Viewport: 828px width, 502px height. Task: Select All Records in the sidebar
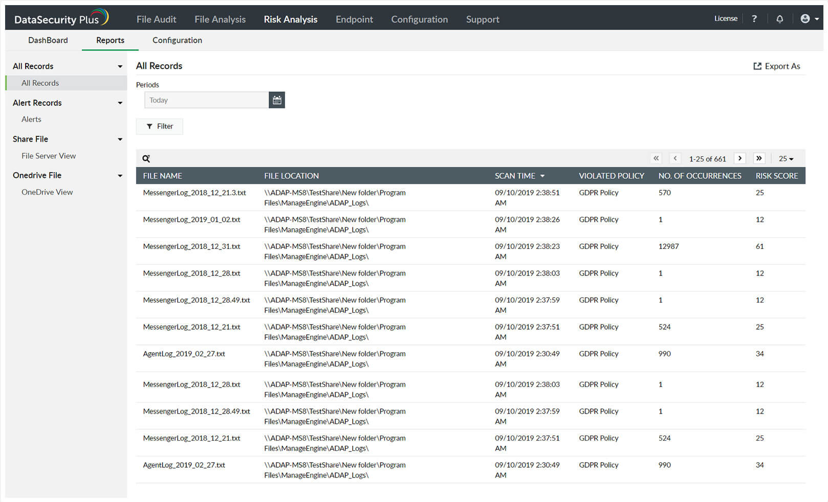point(67,83)
